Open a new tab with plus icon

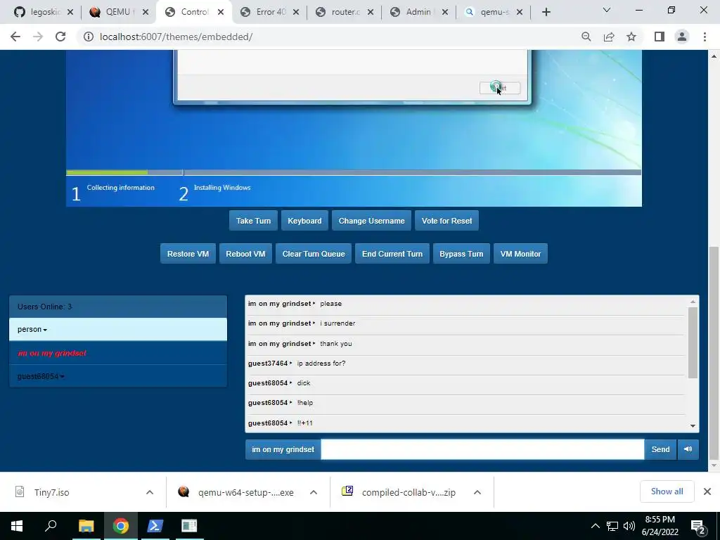pos(546,13)
